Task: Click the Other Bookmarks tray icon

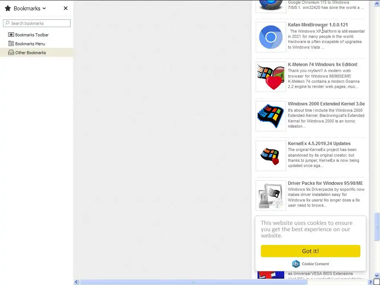Action: (x=11, y=52)
